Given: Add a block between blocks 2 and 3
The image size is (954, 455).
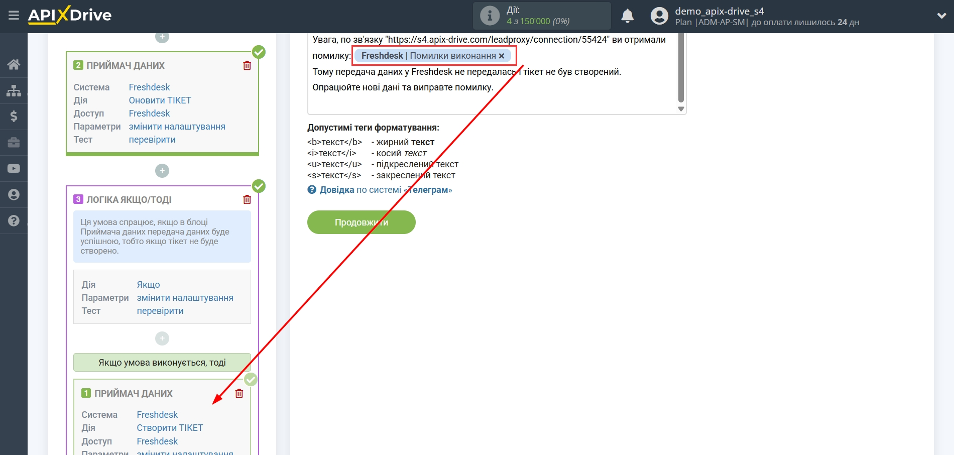Looking at the screenshot, I should pos(162,171).
